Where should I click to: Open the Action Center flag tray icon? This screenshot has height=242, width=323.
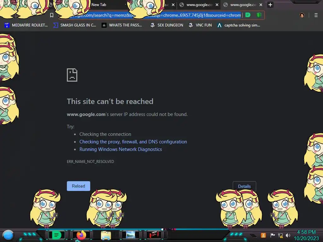(273, 235)
